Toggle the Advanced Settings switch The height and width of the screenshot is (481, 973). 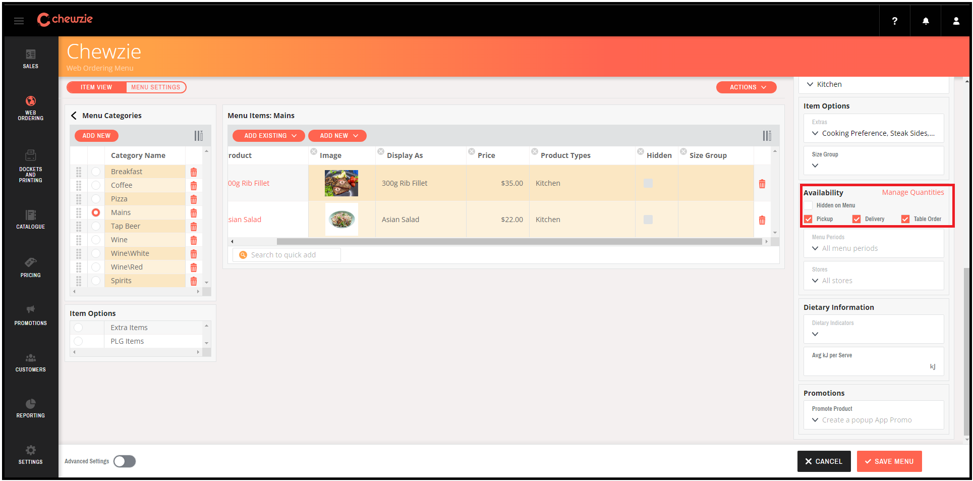[x=125, y=461]
